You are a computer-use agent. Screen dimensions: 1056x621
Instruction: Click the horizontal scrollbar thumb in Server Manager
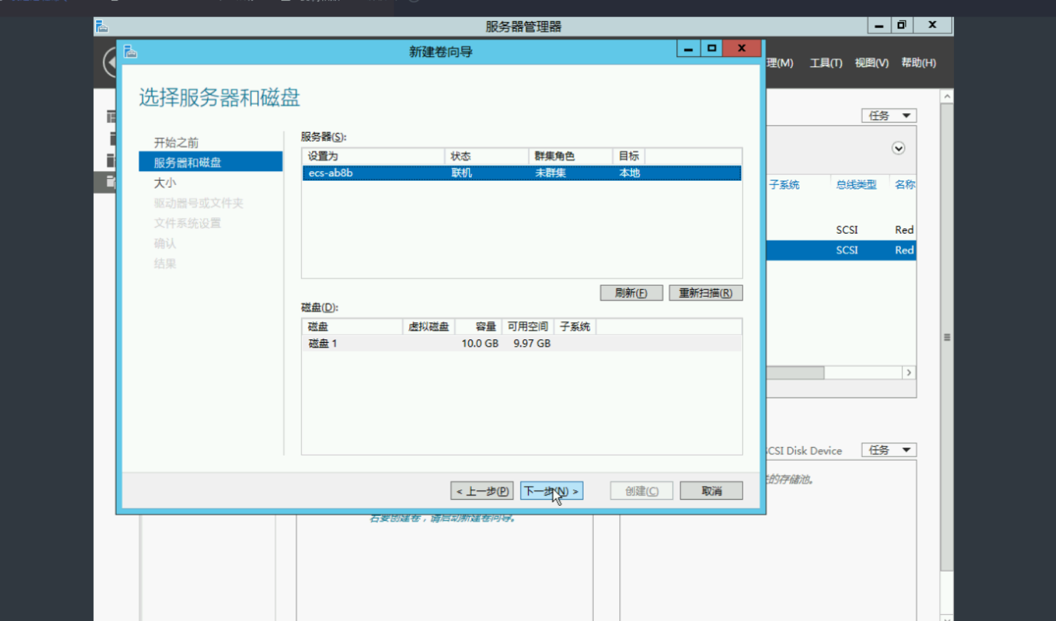795,372
